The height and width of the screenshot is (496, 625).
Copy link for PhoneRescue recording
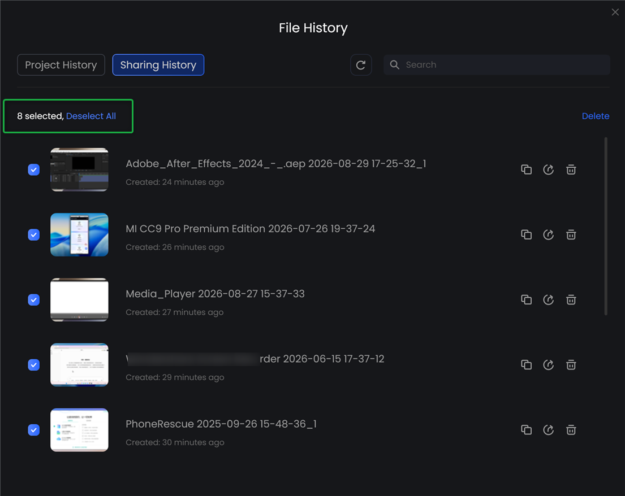(526, 430)
